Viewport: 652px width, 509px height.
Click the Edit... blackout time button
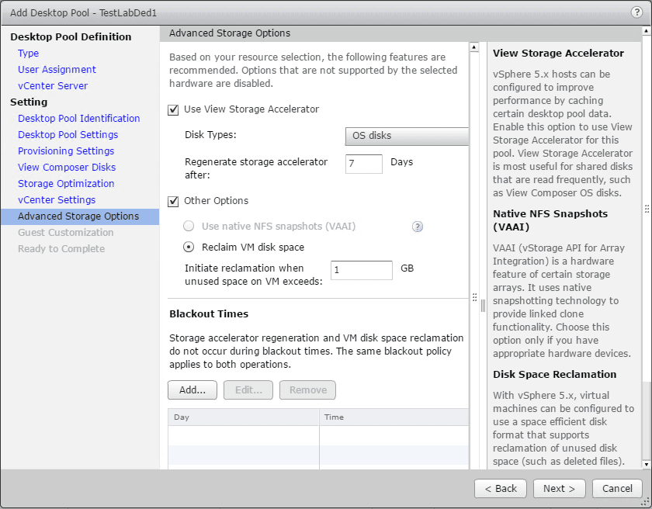(248, 390)
